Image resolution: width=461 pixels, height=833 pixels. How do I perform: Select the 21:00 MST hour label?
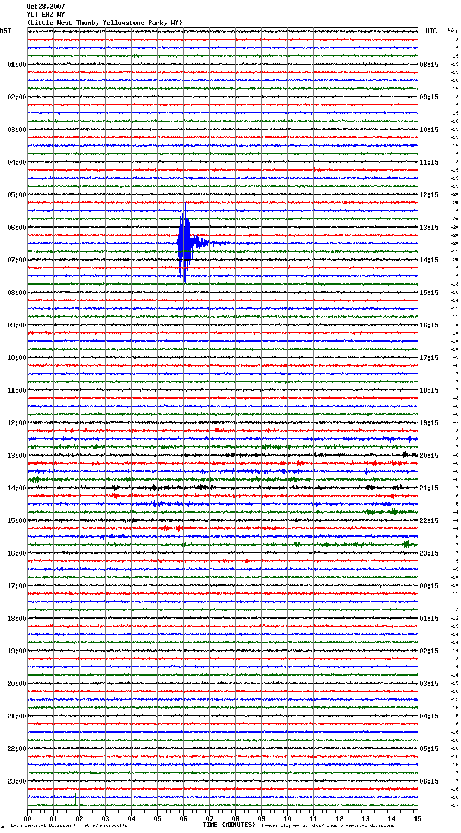pos(16,716)
